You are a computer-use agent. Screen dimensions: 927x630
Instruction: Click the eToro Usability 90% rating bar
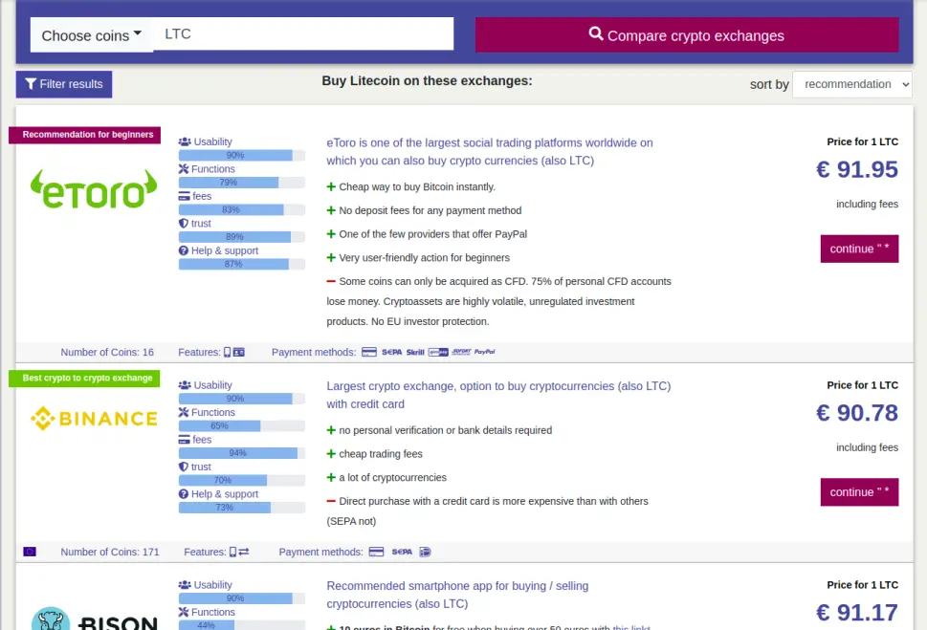(242, 156)
